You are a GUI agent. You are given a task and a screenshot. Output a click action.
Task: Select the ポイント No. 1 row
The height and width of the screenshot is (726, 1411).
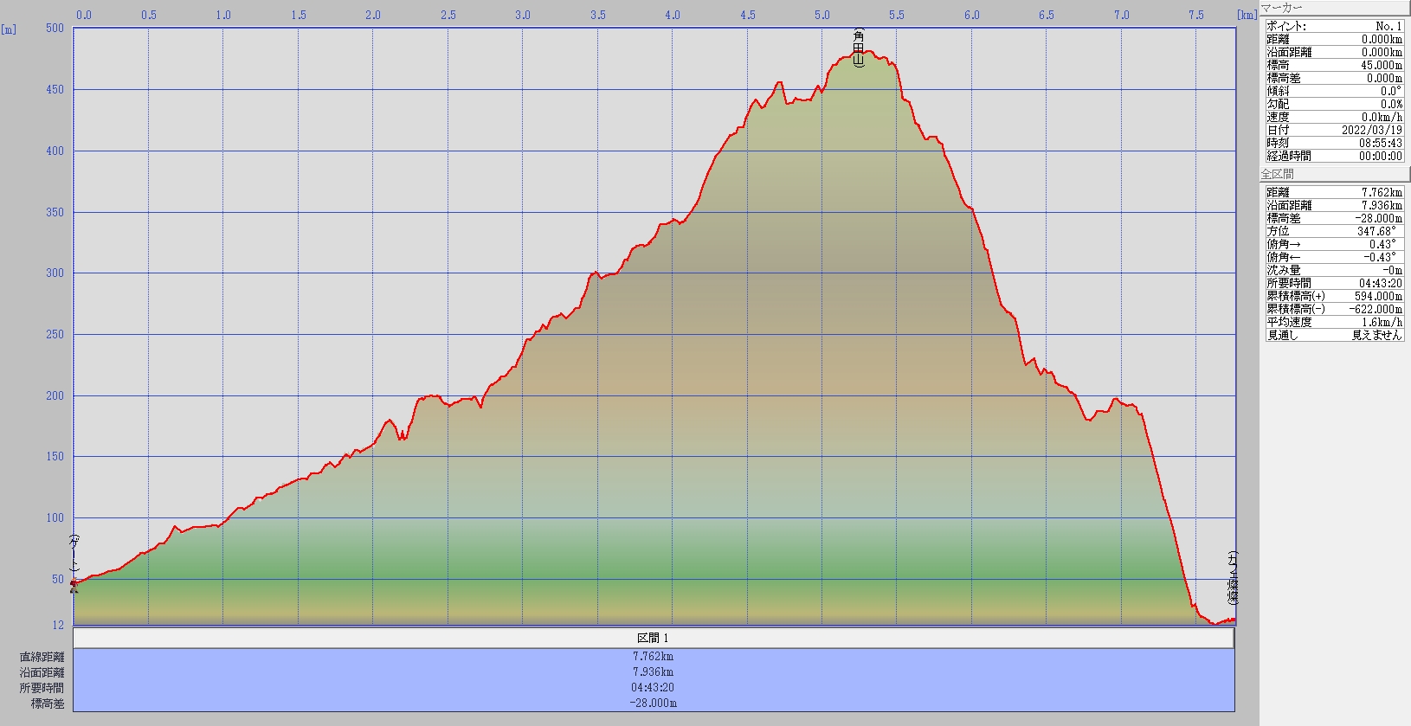coord(1334,26)
